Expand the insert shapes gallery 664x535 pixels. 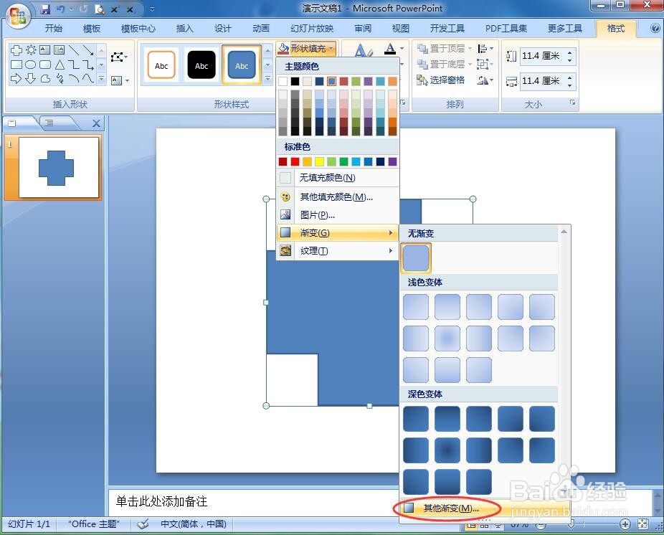[x=102, y=79]
